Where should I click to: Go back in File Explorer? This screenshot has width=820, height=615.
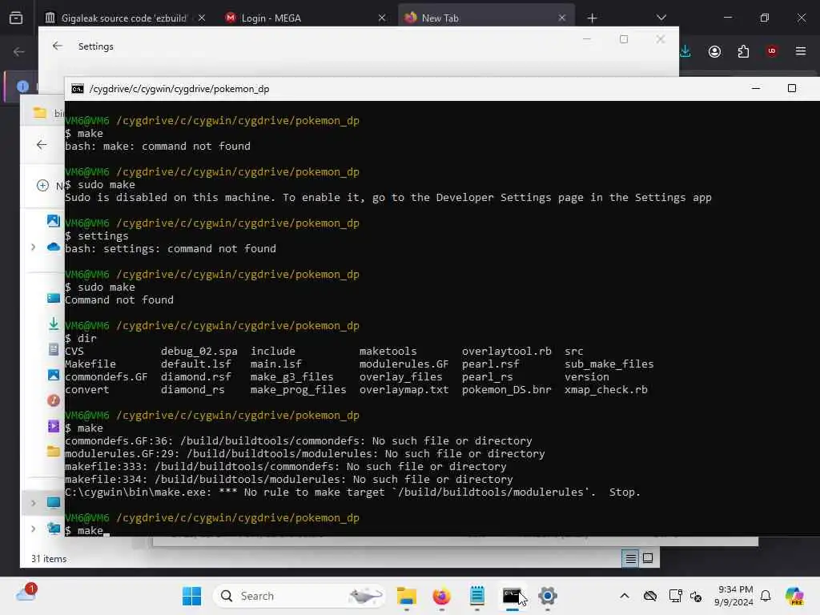tap(42, 145)
